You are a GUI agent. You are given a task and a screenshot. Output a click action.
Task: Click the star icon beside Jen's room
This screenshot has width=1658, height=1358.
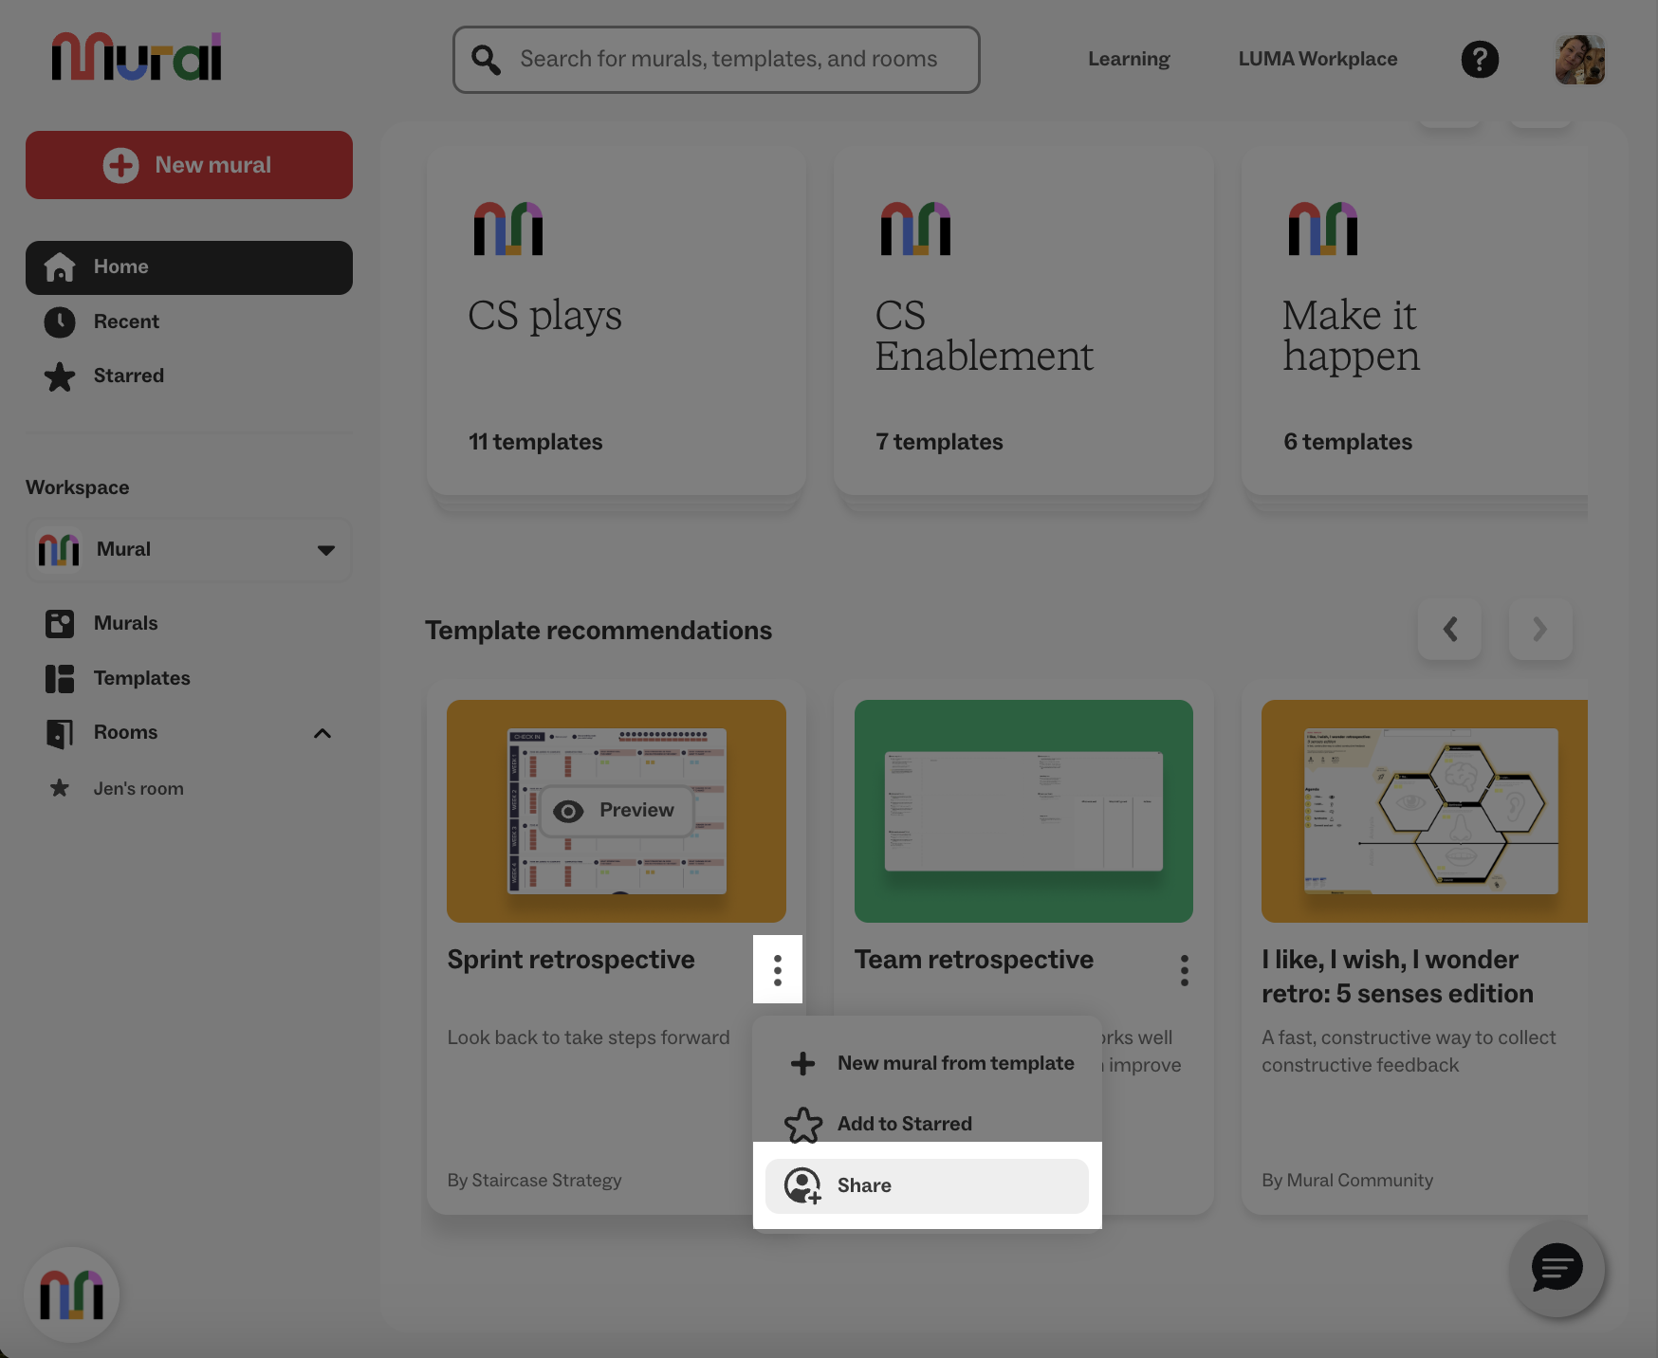[x=60, y=788]
